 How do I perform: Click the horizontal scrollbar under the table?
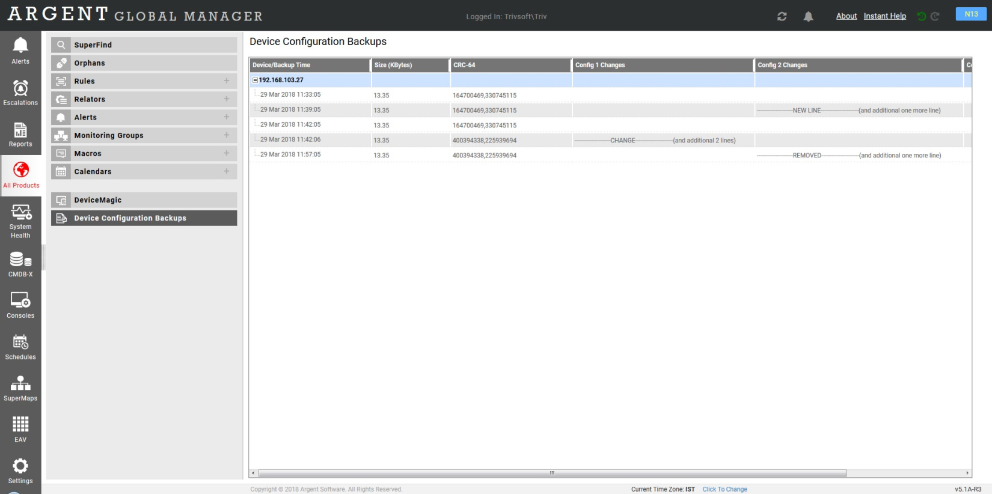point(552,473)
